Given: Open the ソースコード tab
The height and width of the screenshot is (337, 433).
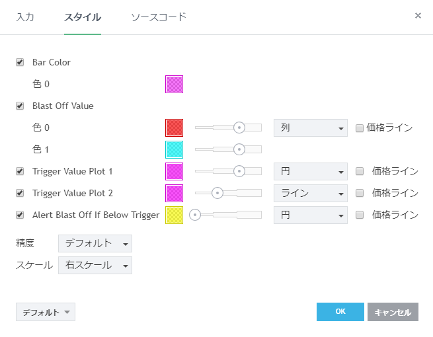Looking at the screenshot, I should click(159, 17).
